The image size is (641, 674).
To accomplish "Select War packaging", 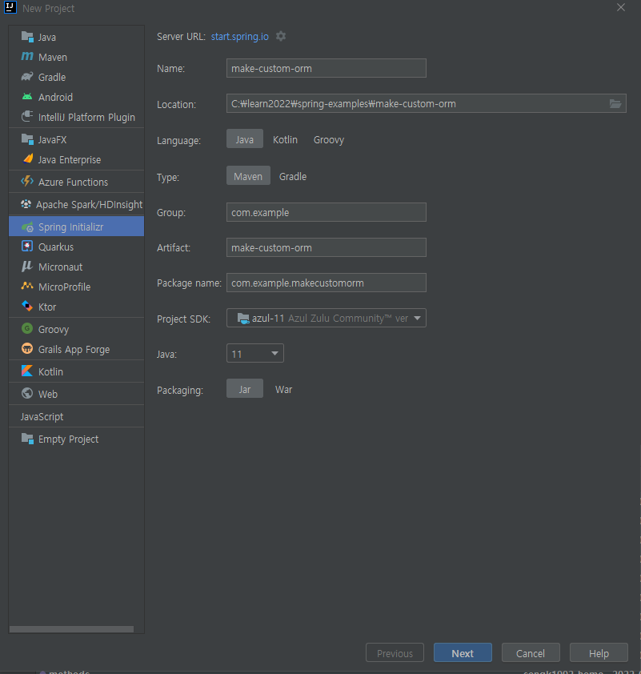I will point(283,390).
